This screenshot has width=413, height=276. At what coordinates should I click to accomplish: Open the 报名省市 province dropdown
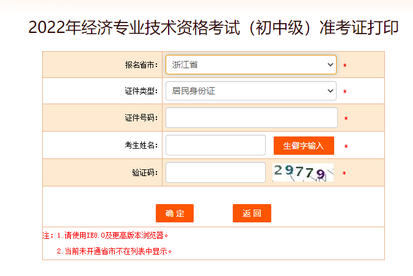(x=250, y=65)
